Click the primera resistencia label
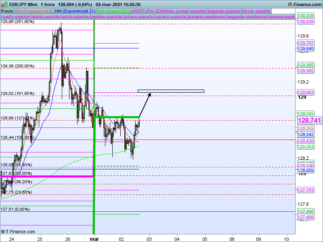This screenshot has height=242, width=323. point(206,17)
